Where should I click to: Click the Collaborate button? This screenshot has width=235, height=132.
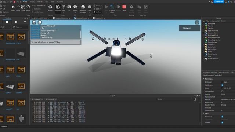pyautogui.click(x=219, y=1)
